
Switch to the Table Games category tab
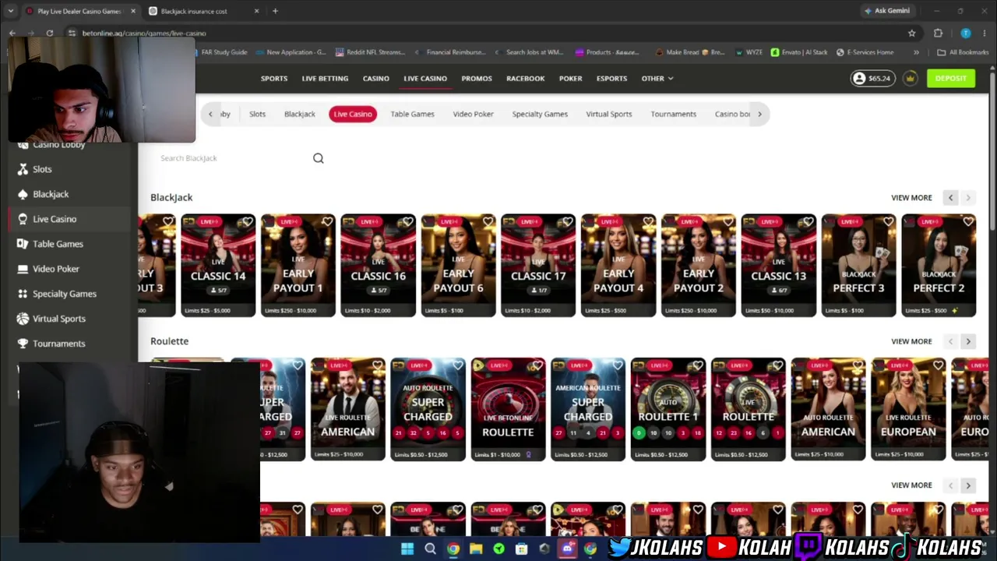tap(412, 115)
